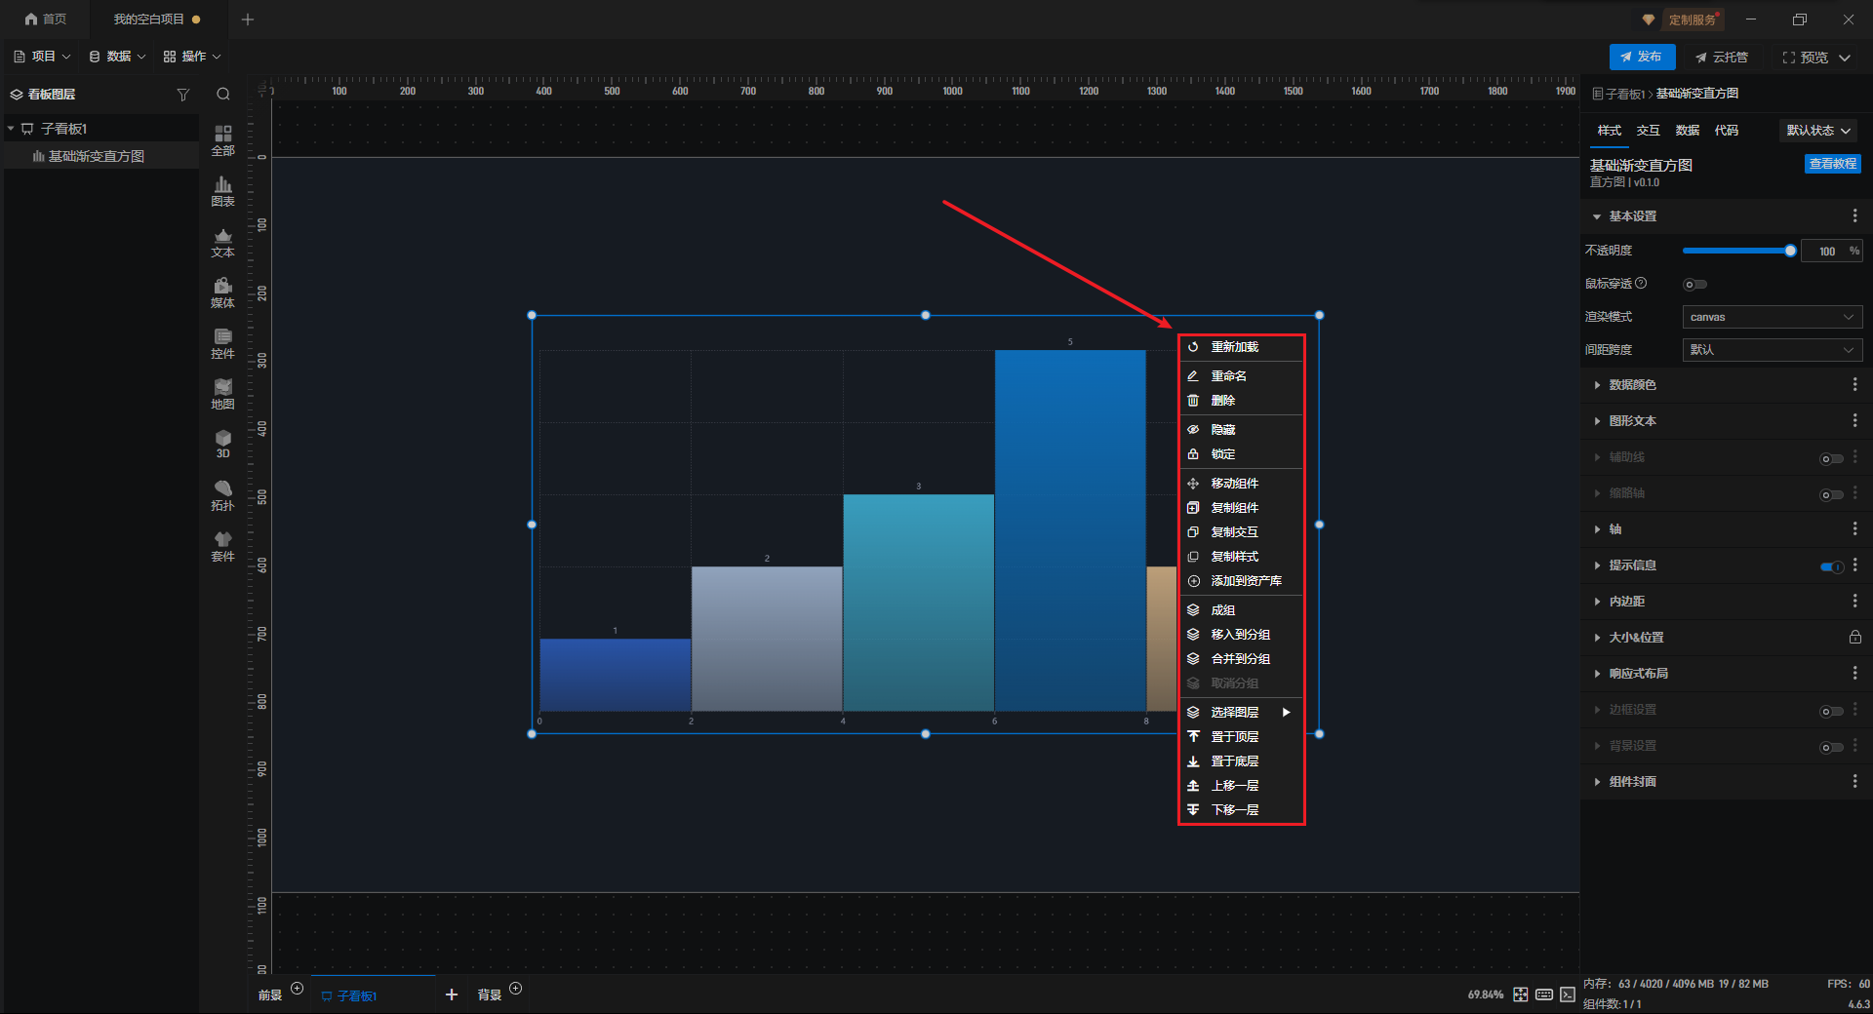Expand the 轴 axis section
This screenshot has height=1014, width=1873.
[x=1597, y=529]
